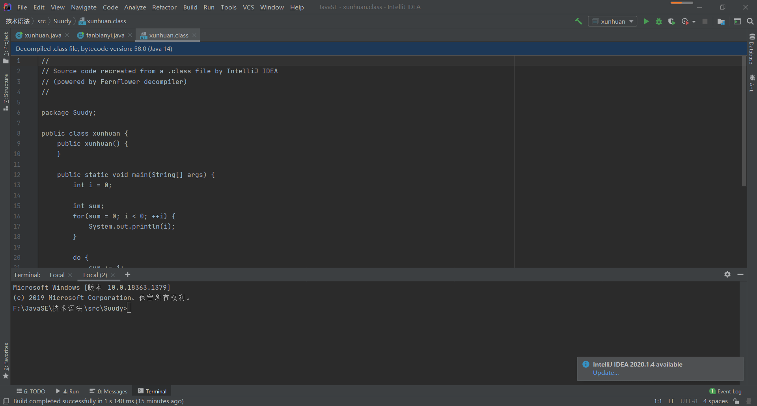Close the xunhuan.java tab
The image size is (757, 406).
[x=67, y=35]
